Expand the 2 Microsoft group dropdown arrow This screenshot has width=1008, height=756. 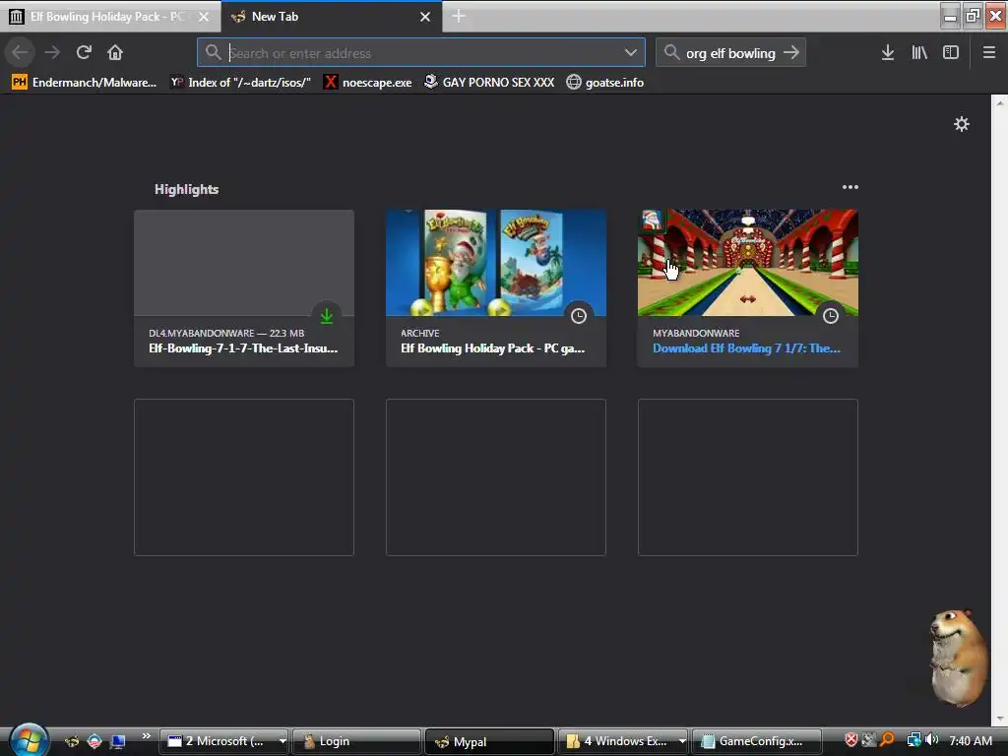coord(283,741)
